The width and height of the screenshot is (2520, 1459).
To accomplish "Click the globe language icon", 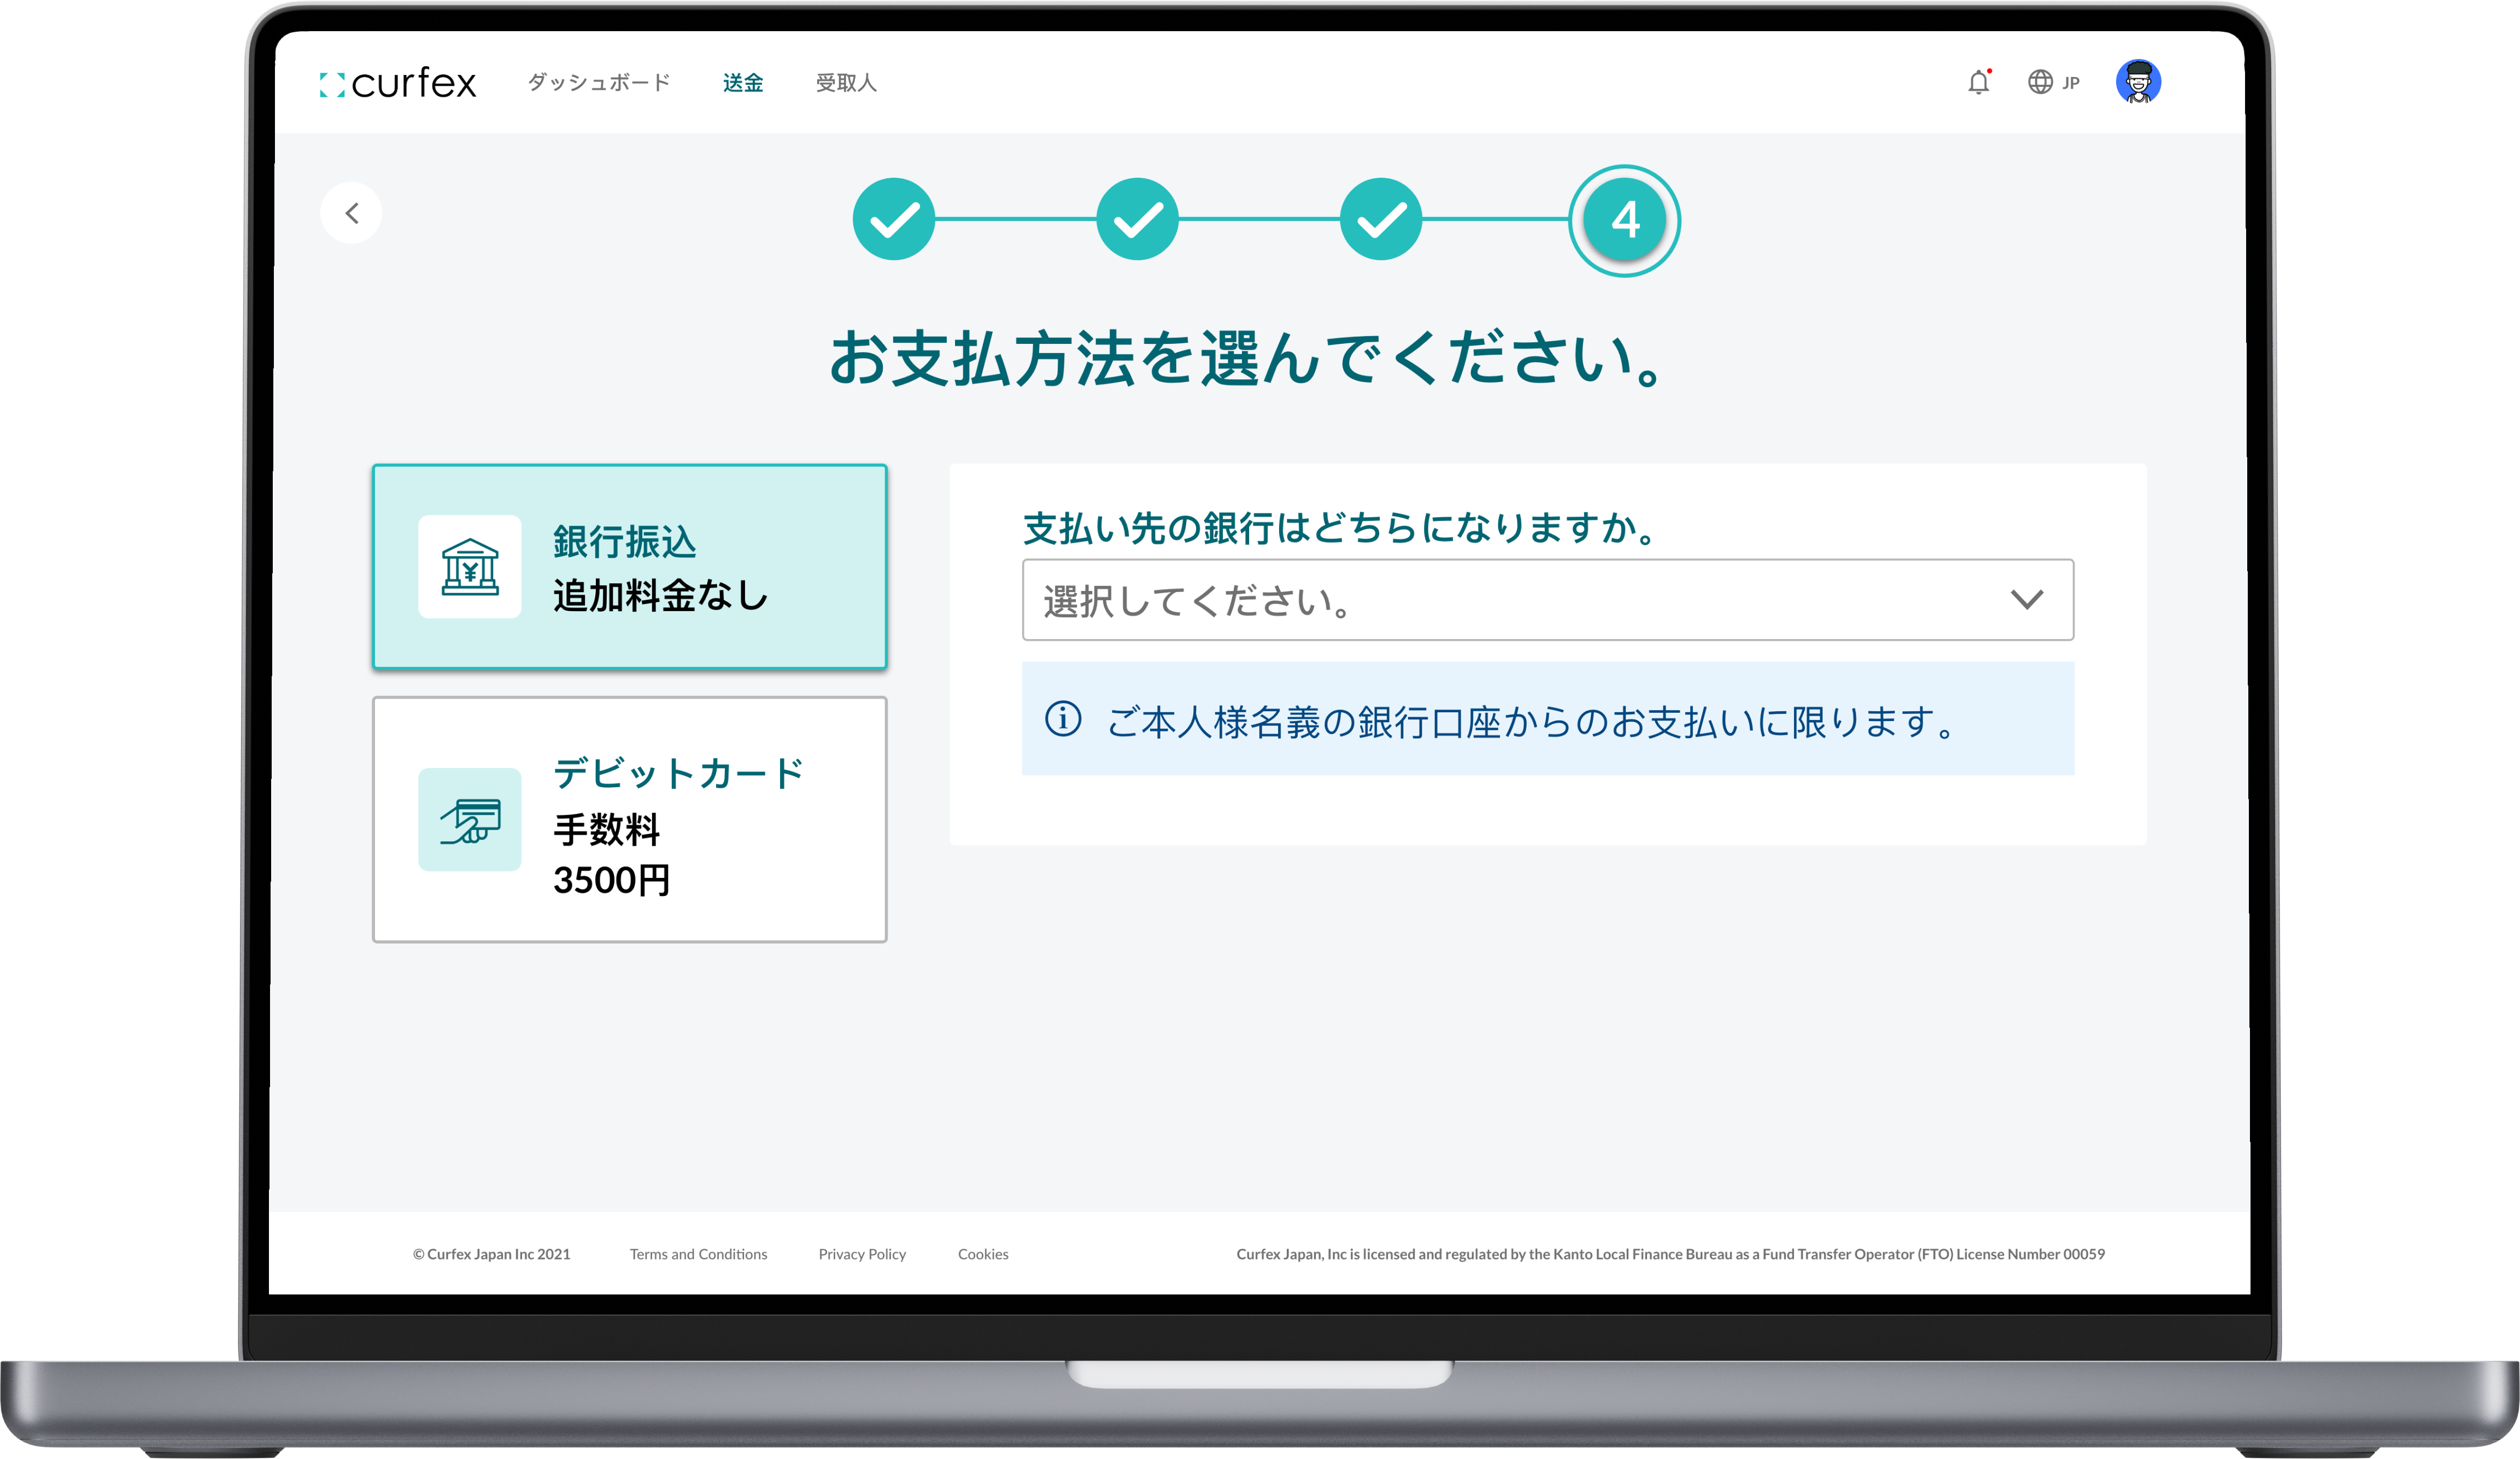I will pyautogui.click(x=2040, y=82).
